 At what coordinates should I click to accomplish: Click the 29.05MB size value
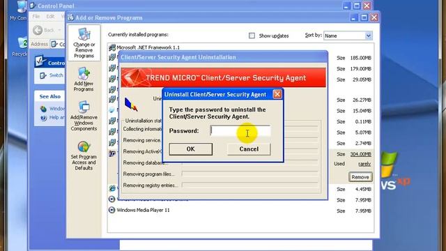click(362, 79)
